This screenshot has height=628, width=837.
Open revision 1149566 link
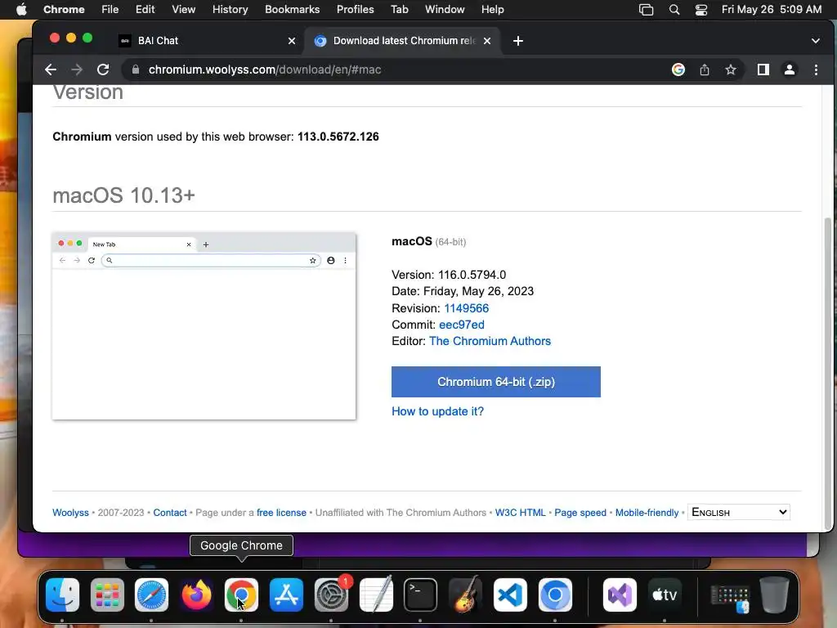(466, 308)
